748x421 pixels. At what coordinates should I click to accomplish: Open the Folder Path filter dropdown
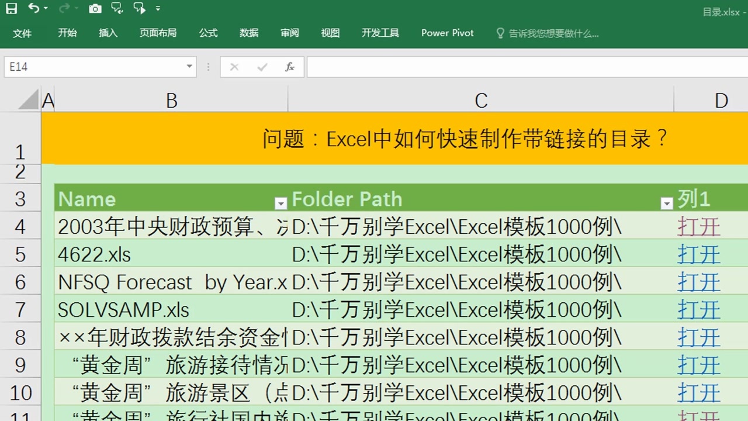(x=667, y=203)
